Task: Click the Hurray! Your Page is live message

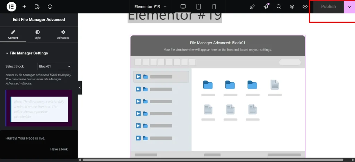Action: click(25, 138)
